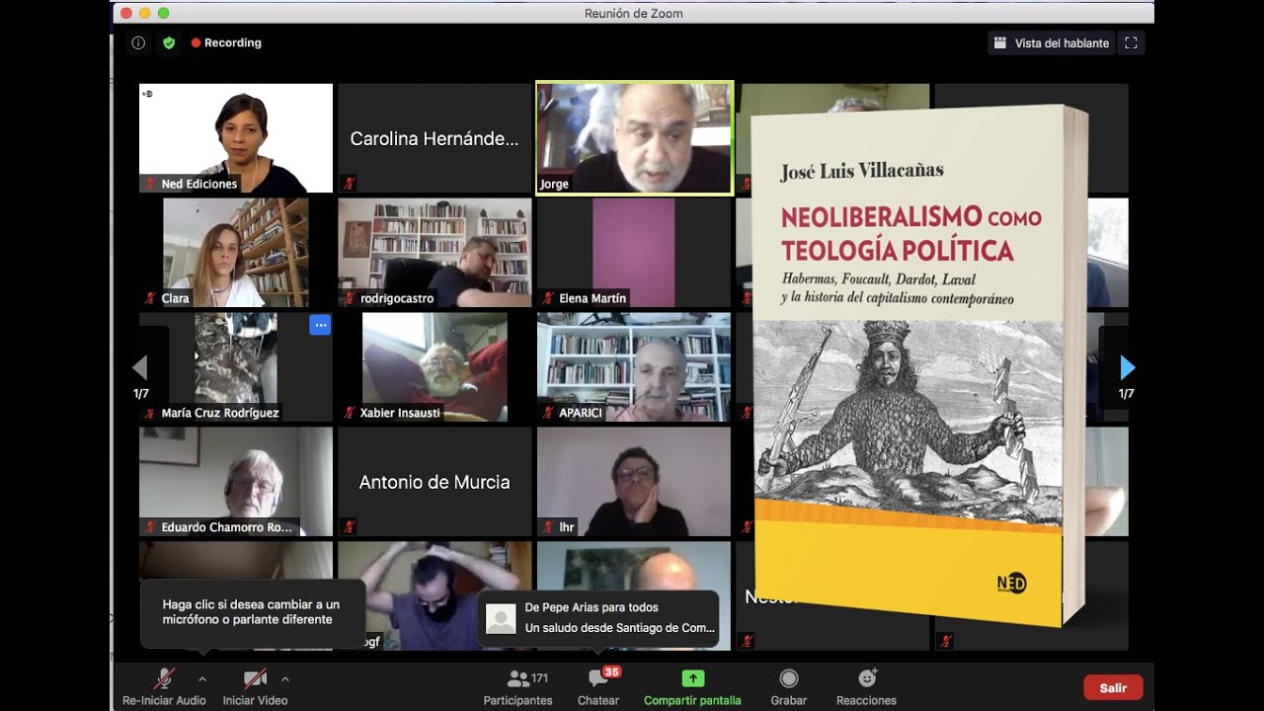Click the '1/7' page indicator under right arrow
The width and height of the screenshot is (1264, 711).
pyautogui.click(x=1126, y=393)
